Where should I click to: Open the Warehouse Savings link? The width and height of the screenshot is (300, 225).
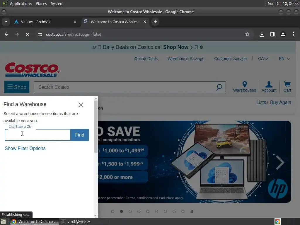[186, 59]
